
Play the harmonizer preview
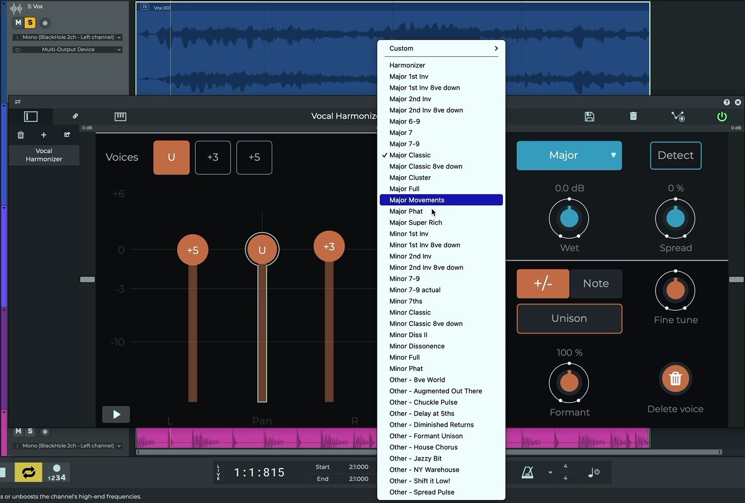click(116, 414)
